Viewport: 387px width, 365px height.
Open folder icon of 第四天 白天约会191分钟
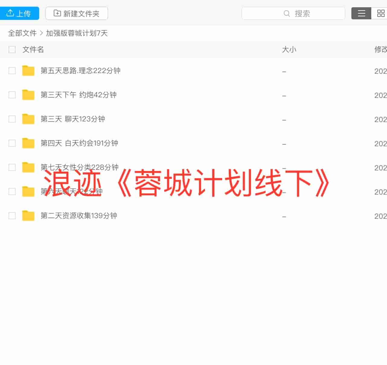(x=28, y=143)
